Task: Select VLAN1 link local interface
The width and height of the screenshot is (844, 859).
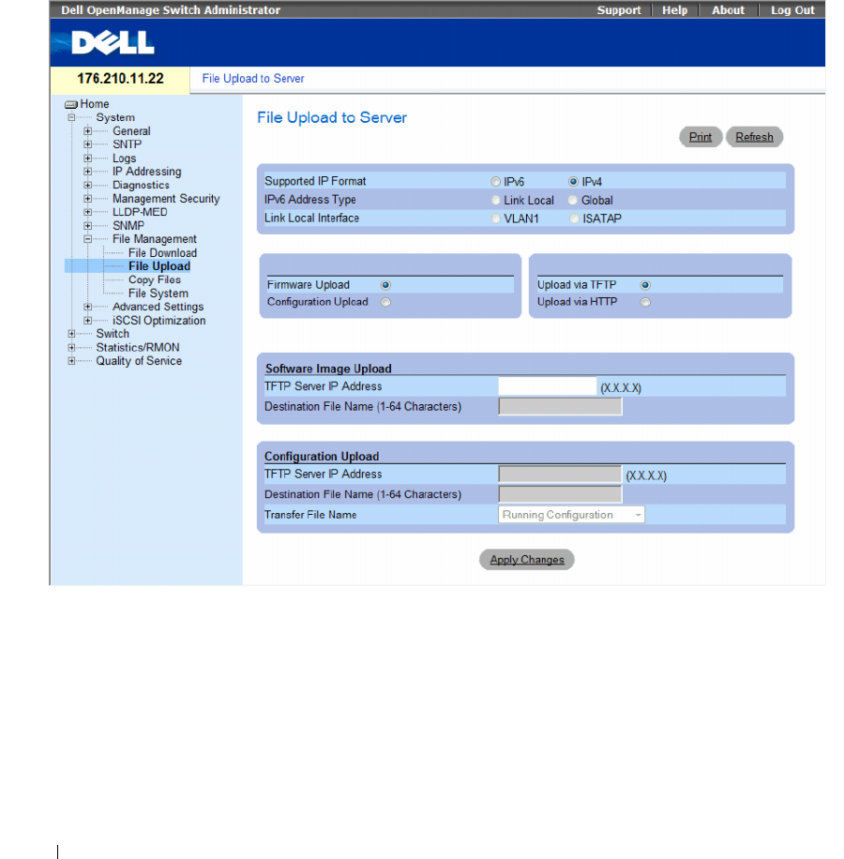Action: tap(496, 219)
